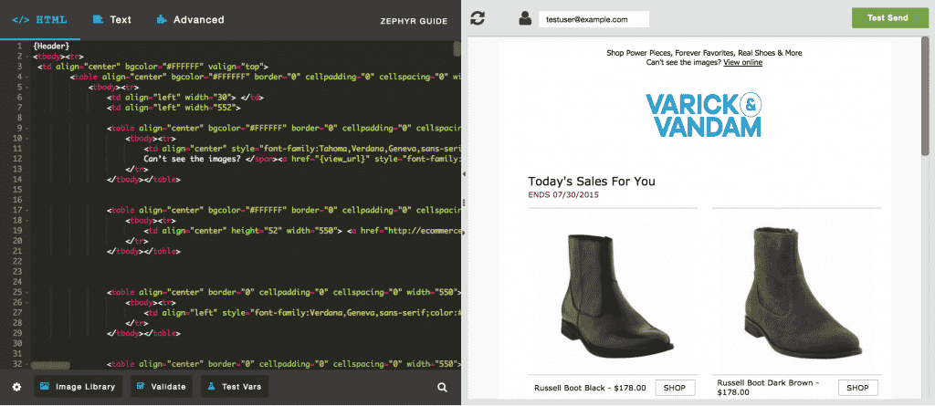Switch to the HTML tab

point(40,19)
